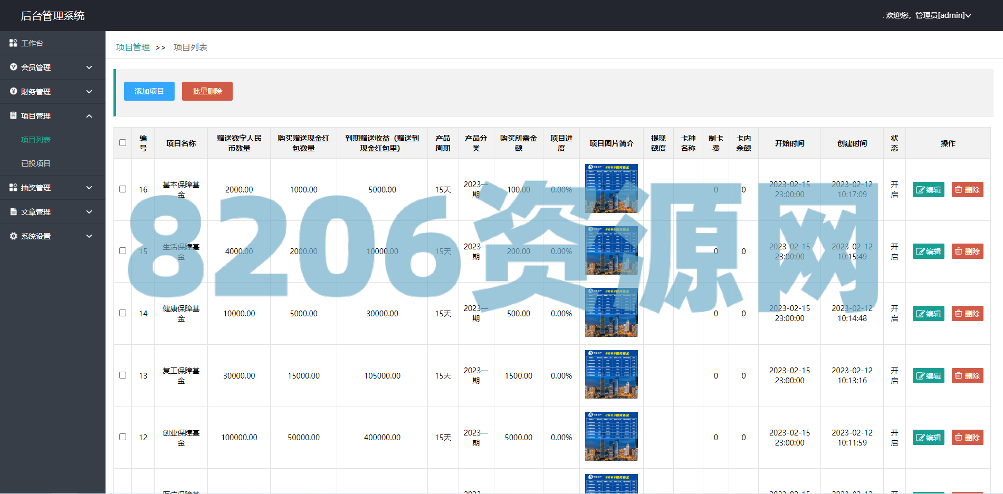Screen dimensions: 1003x494
Task: Click the 添加项目 button
Action: pyautogui.click(x=149, y=91)
